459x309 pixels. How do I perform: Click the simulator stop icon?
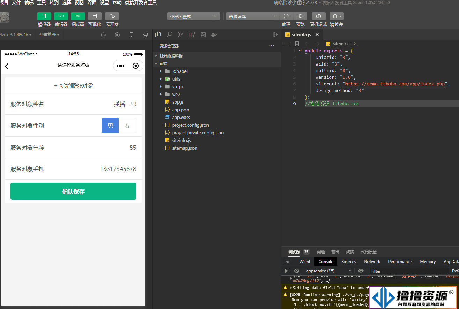pos(117,35)
